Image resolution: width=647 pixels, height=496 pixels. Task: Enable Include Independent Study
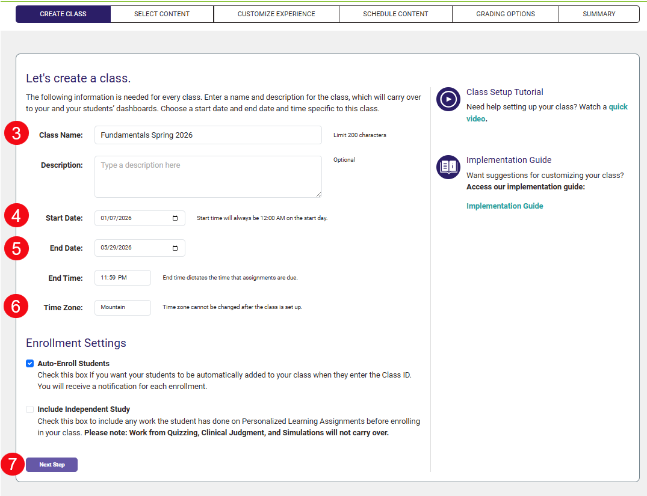point(29,409)
